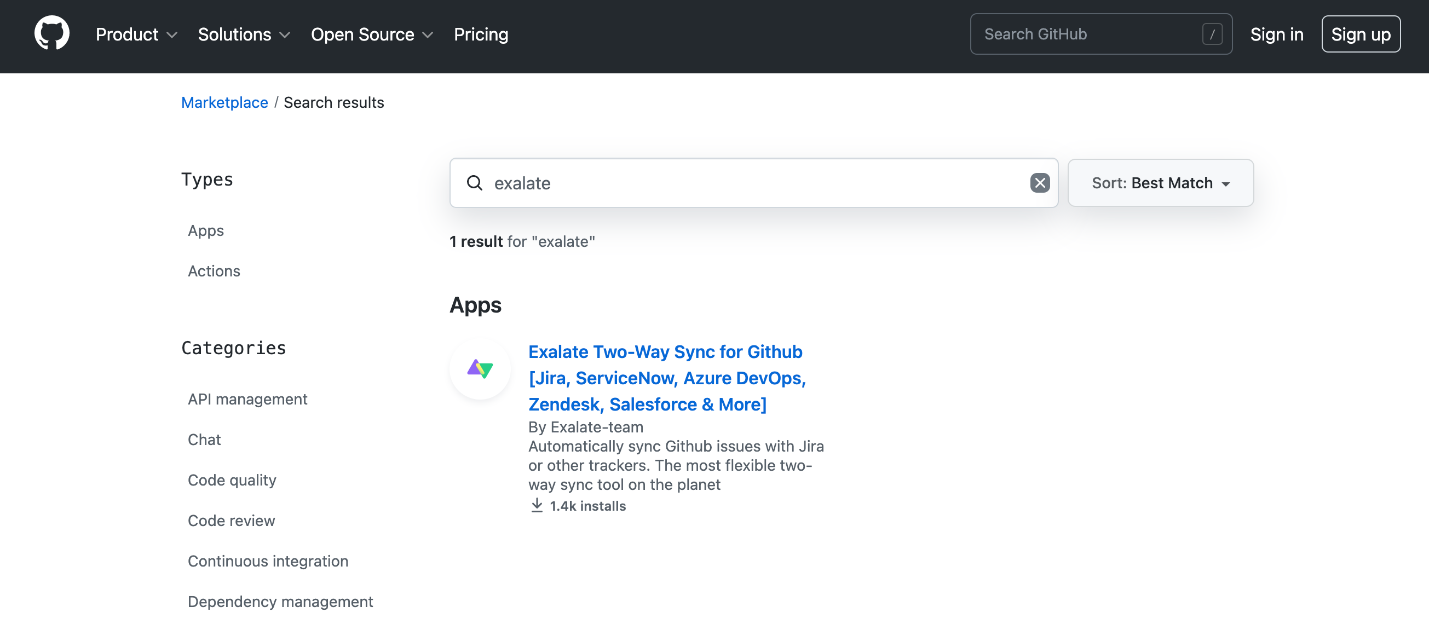Filter results by Apps type
The height and width of the screenshot is (624, 1429).
click(206, 230)
